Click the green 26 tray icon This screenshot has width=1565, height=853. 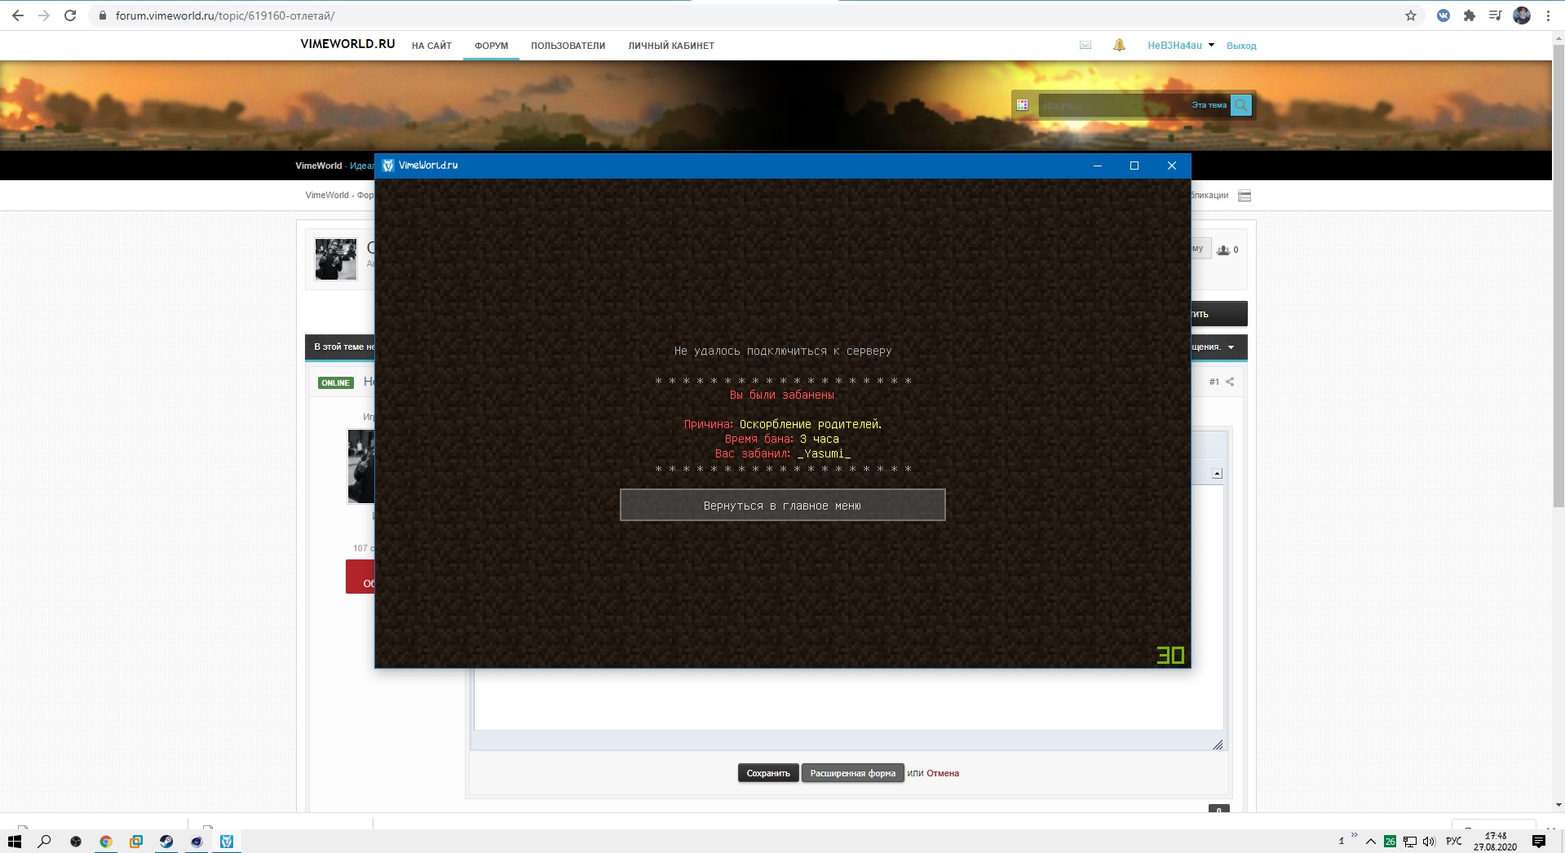point(1390,842)
